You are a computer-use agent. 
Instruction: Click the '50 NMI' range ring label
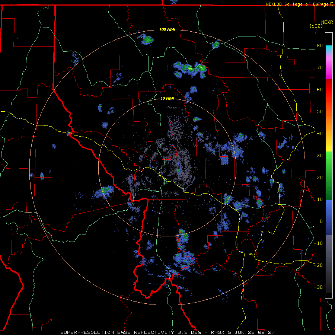[167, 99]
